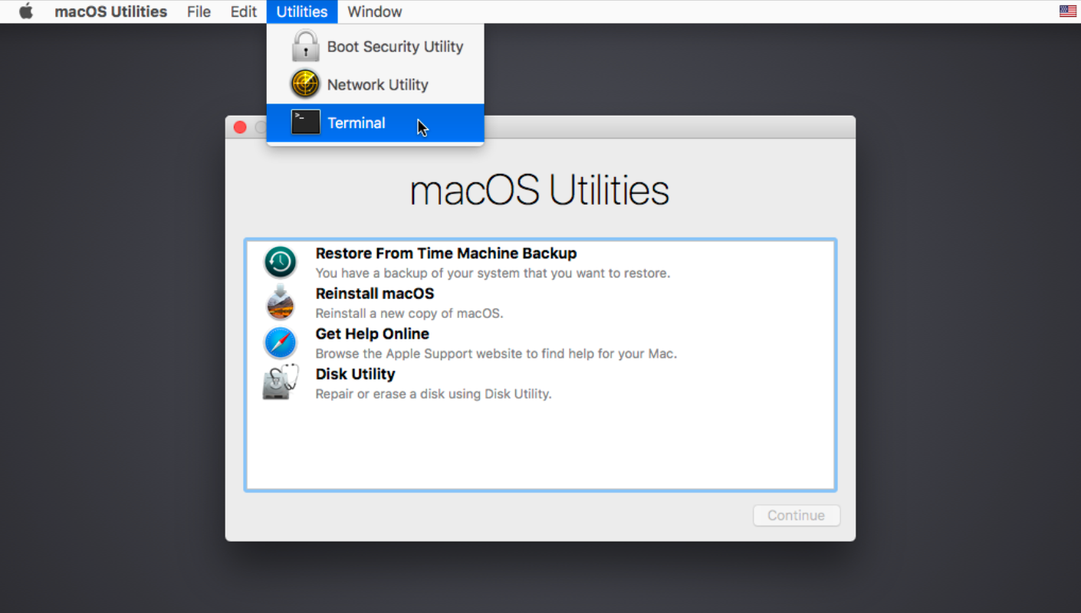
Task: Open the macOS Utilities application menu
Action: tap(111, 11)
